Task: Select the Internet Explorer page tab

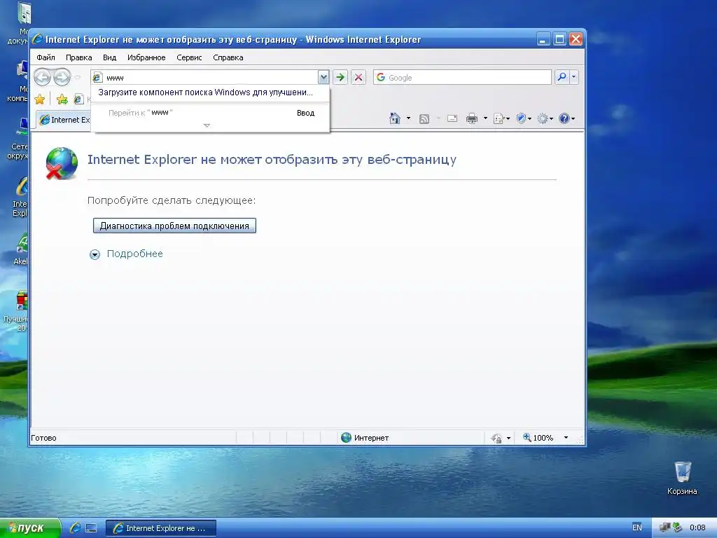Action: click(x=64, y=120)
